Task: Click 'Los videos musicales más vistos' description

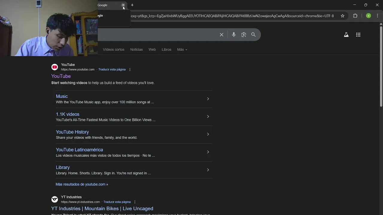Action: [x=105, y=156]
